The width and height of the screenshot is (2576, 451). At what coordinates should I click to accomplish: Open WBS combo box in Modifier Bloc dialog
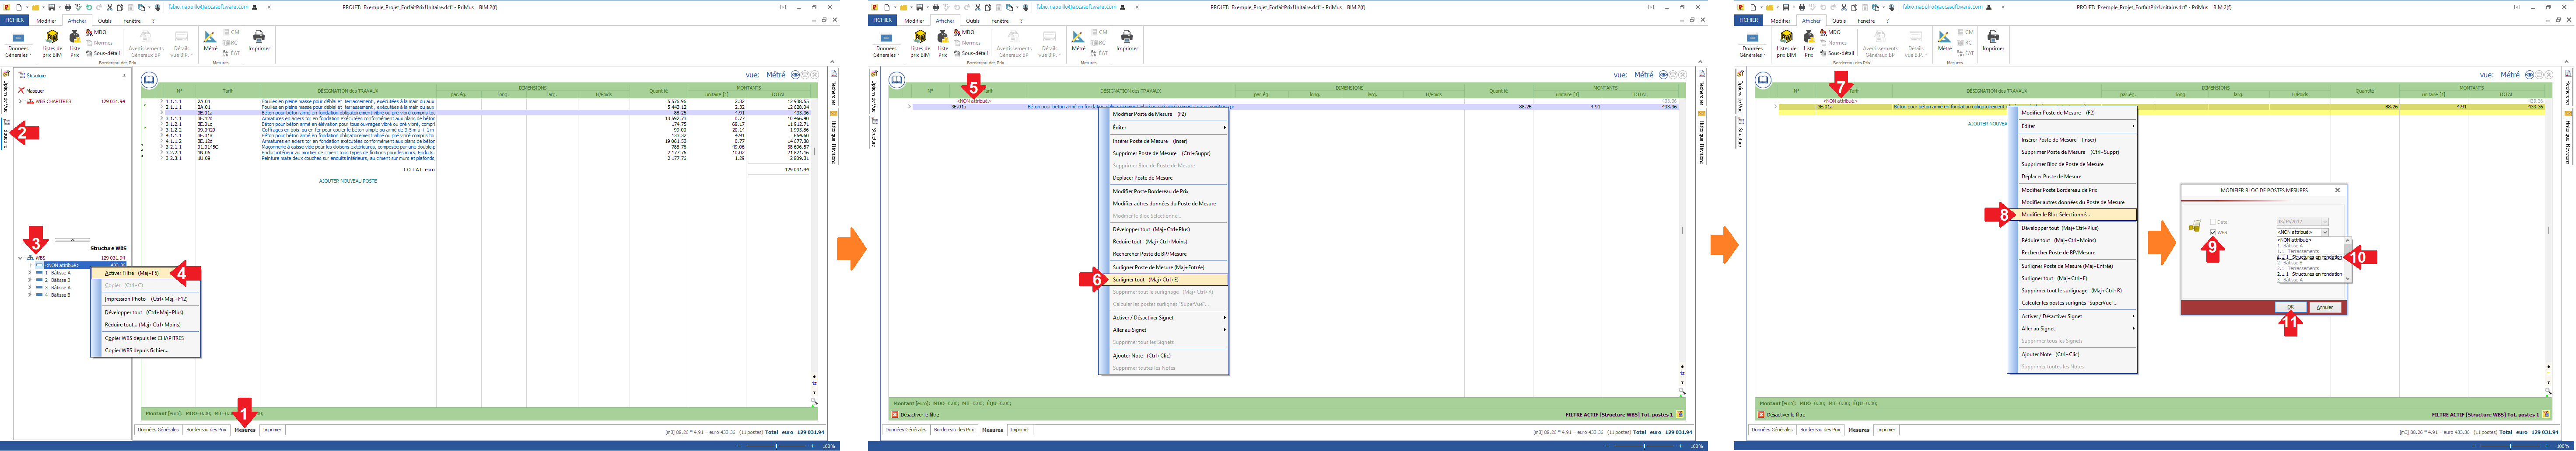coord(2302,232)
